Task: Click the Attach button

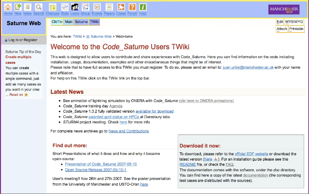Action: [282, 29]
